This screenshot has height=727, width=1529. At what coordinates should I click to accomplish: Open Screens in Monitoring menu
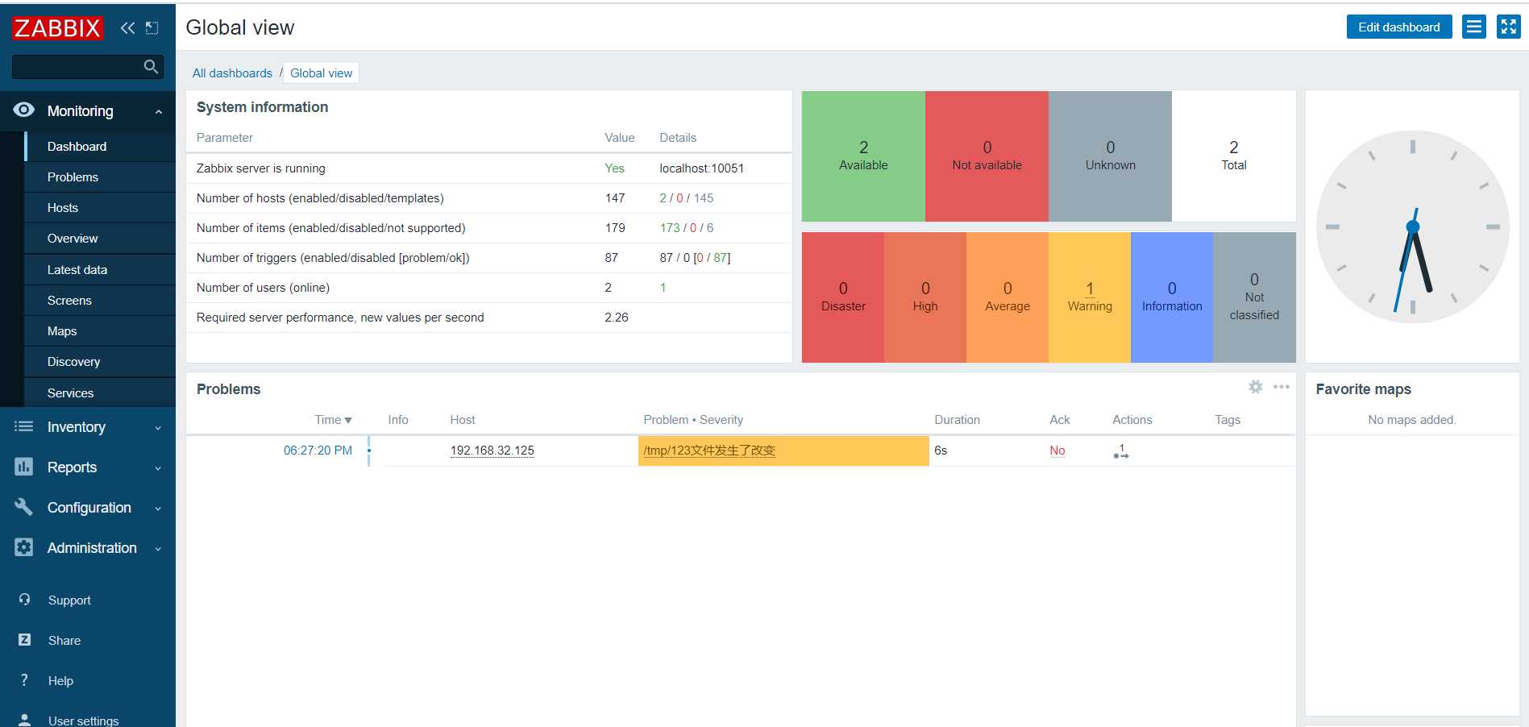coord(100,301)
